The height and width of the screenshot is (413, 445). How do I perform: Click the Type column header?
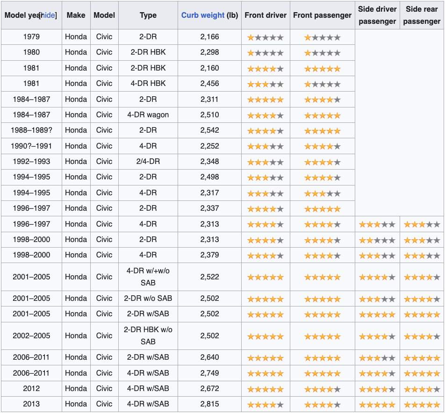[x=148, y=14]
